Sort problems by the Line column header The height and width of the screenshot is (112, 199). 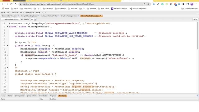[44, 99]
